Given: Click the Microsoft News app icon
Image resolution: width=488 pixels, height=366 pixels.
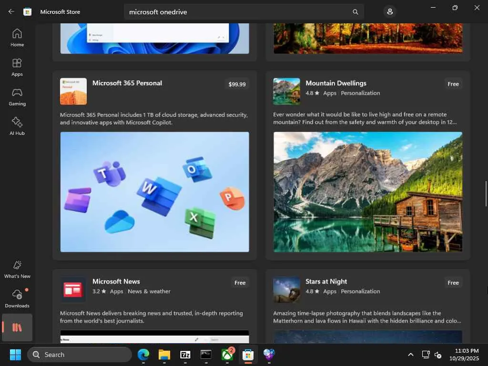Looking at the screenshot, I should click(73, 290).
